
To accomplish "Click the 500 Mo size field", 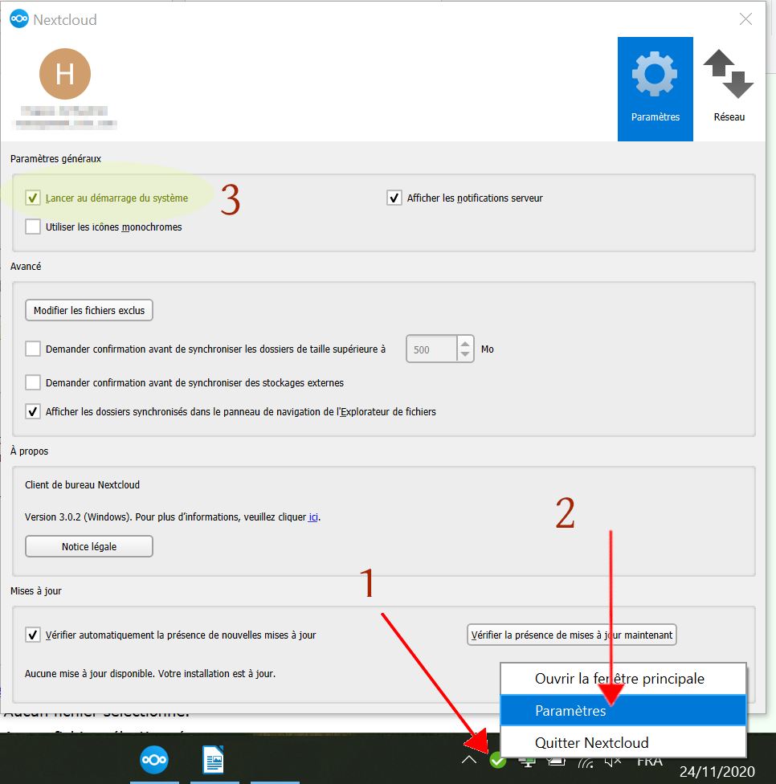I will point(431,349).
